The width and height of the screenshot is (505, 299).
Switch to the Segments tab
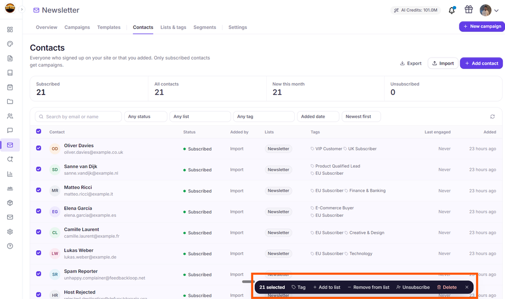click(x=205, y=27)
